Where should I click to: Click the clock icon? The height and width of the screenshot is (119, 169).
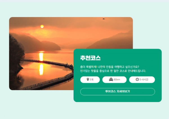[137, 80]
